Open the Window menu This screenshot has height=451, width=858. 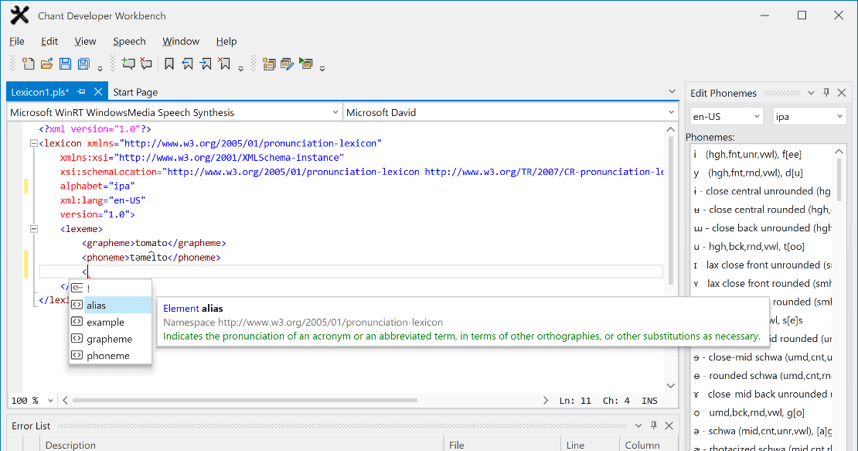click(181, 41)
